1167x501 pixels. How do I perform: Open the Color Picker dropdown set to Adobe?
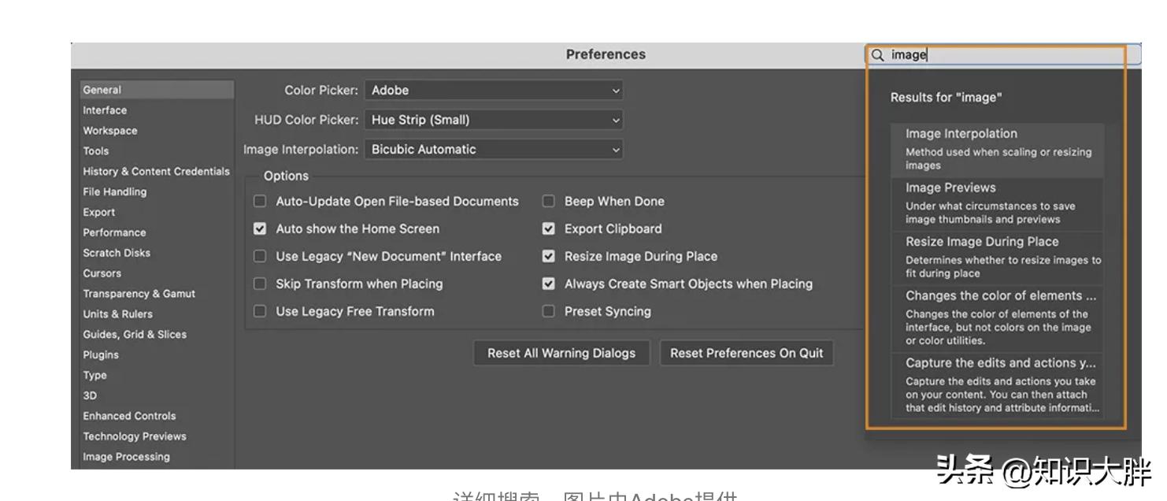[494, 91]
